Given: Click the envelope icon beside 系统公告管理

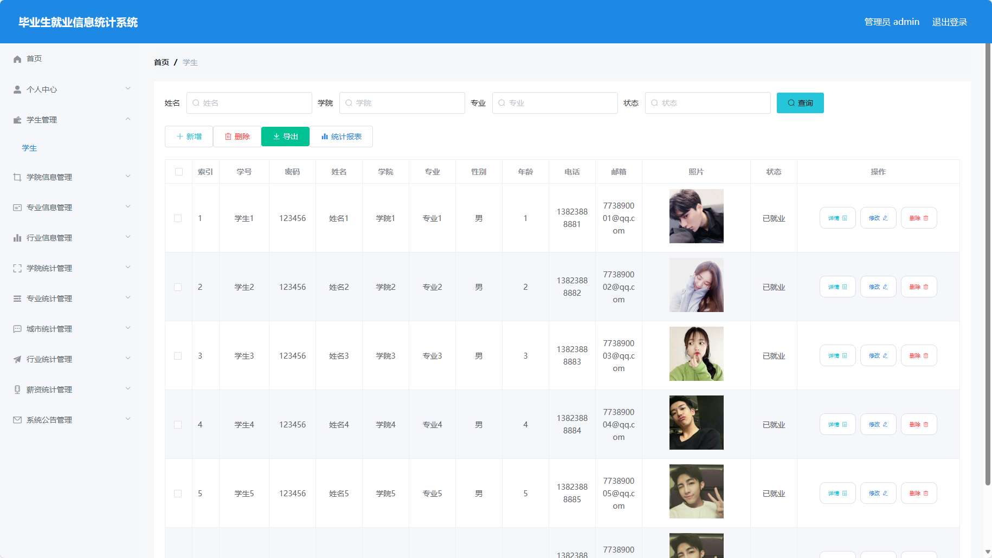Looking at the screenshot, I should 17,420.
